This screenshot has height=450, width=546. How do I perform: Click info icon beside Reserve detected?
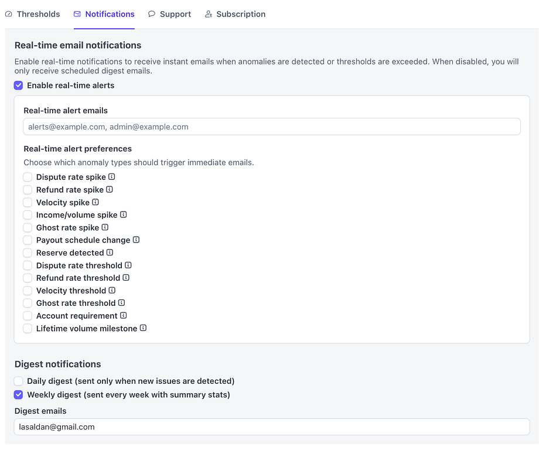(x=110, y=253)
